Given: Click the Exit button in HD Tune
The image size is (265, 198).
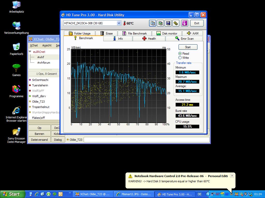Looking at the screenshot, I should point(197,23).
